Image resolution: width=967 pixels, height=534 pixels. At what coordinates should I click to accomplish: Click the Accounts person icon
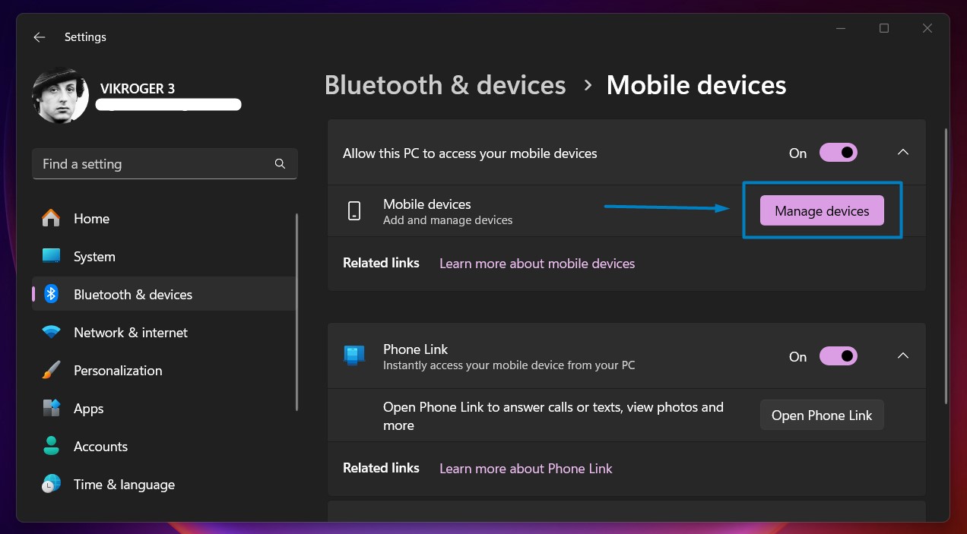[51, 447]
